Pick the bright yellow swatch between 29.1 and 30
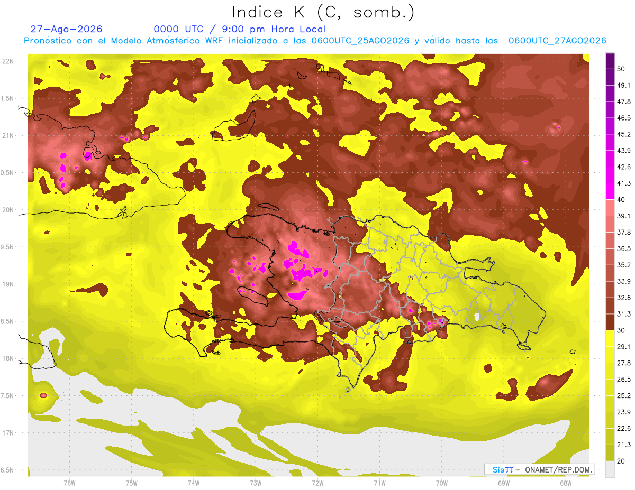This screenshot has width=635, height=490. pos(610,338)
